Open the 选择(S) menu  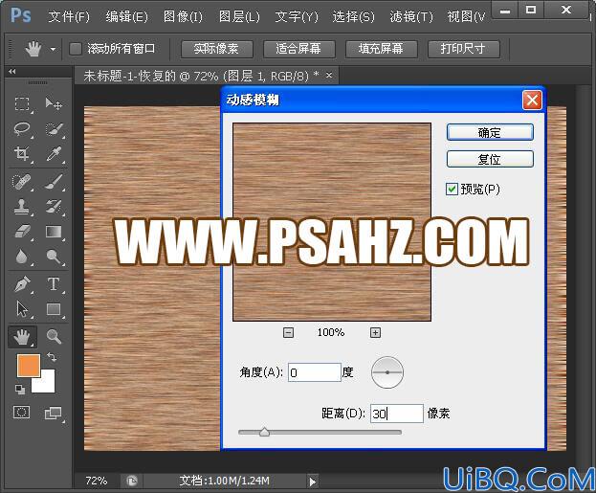coord(354,16)
